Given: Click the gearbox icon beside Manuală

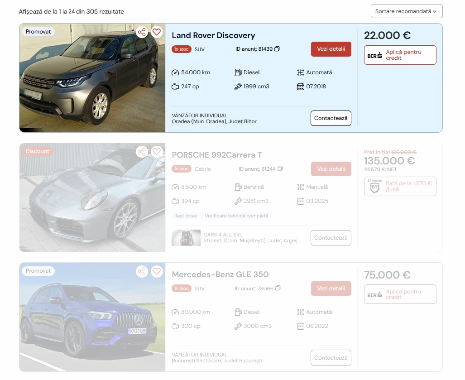Looking at the screenshot, I should click(300, 187).
